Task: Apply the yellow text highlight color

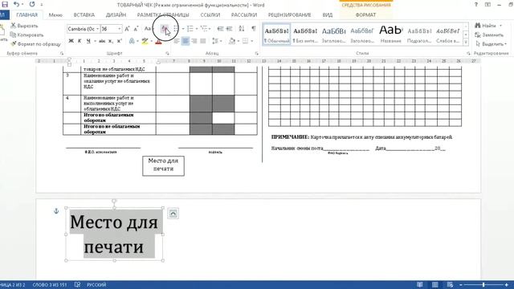Action: (145, 41)
